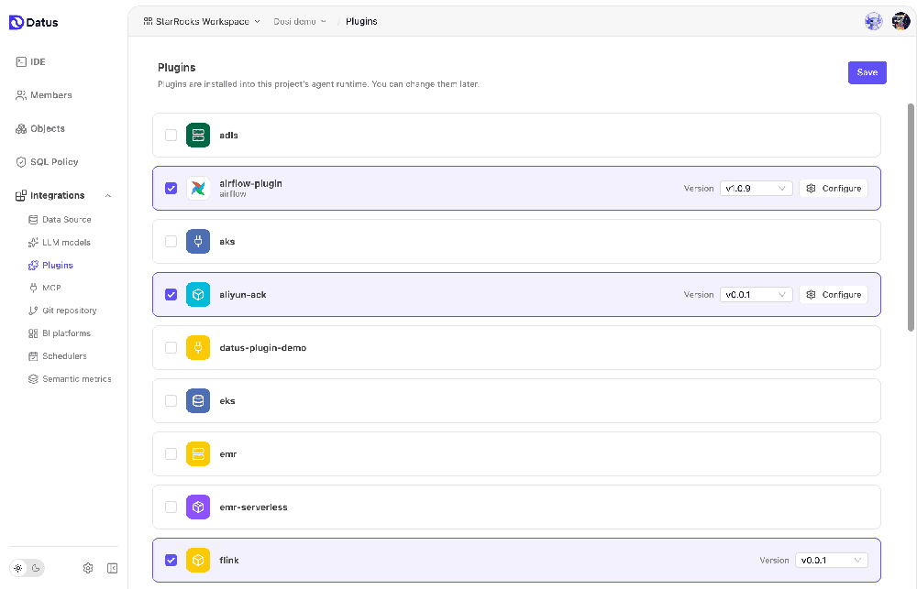The width and height of the screenshot is (917, 589).
Task: Collapse the Integrations sidebar group
Action: (x=107, y=196)
